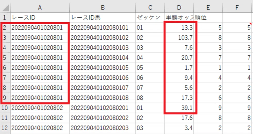Select column F header
The image size is (253, 134).
click(x=237, y=7)
